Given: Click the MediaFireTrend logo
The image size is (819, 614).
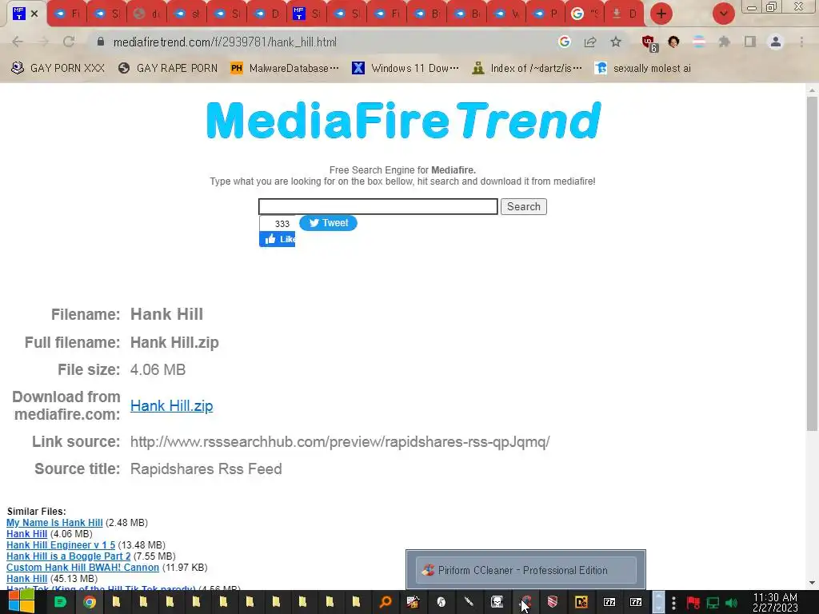Looking at the screenshot, I should click(x=404, y=121).
